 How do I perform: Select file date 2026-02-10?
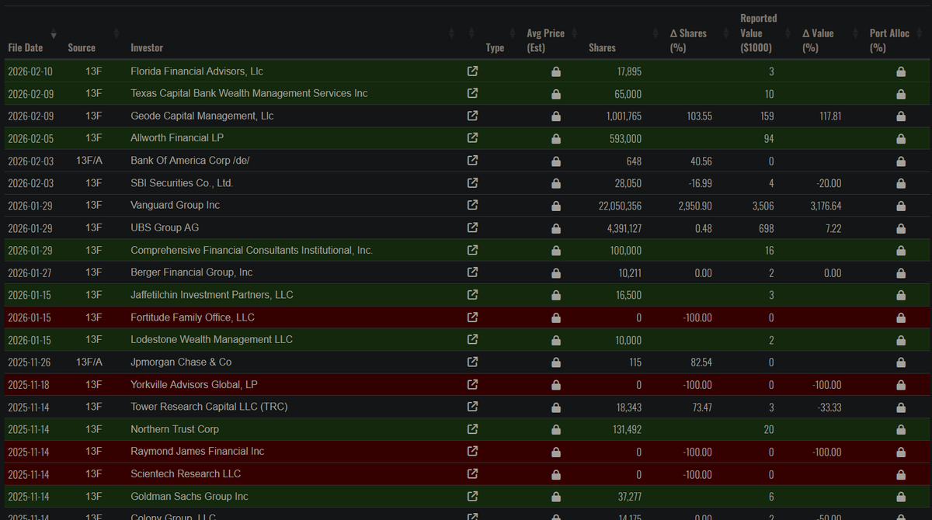click(31, 71)
